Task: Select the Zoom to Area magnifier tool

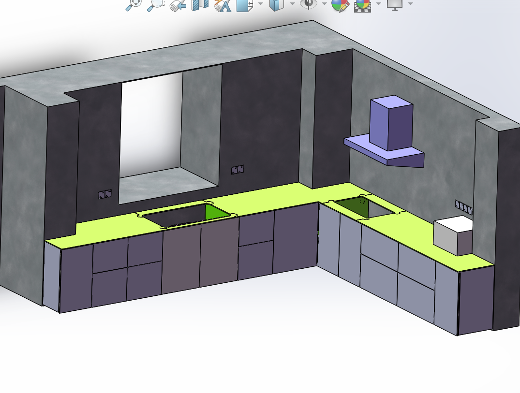Action: coord(156,5)
